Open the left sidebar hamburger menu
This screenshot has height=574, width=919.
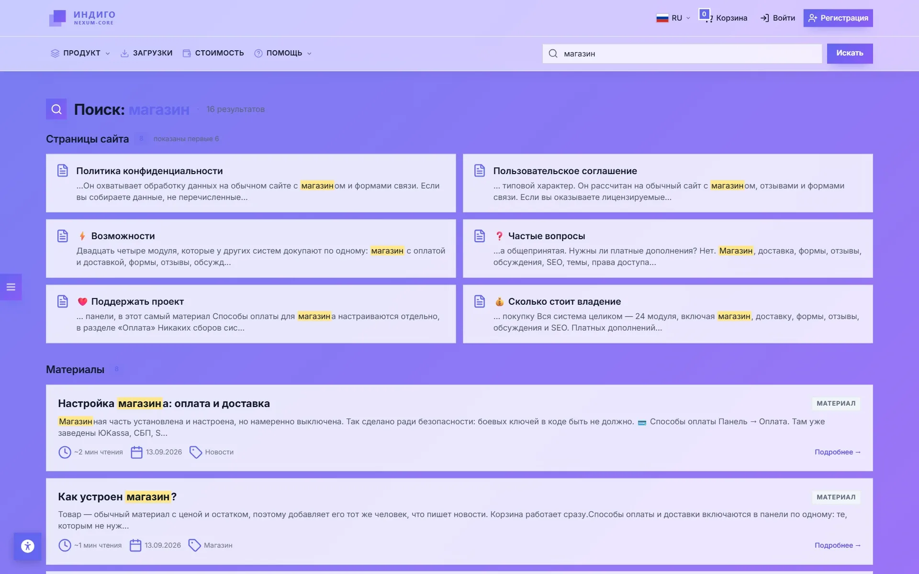[x=11, y=287]
